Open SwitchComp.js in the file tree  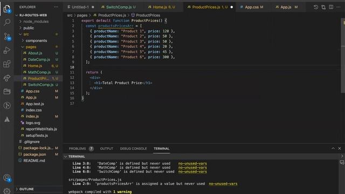click(x=38, y=85)
